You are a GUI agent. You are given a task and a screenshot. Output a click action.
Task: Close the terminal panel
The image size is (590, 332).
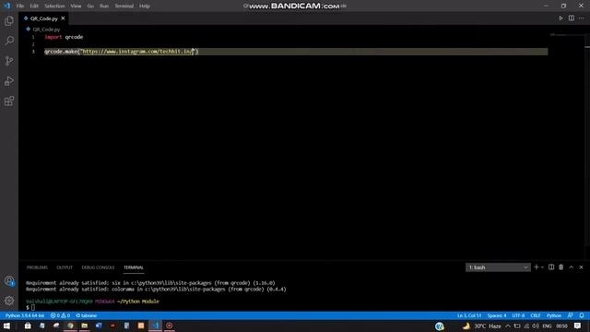581,267
